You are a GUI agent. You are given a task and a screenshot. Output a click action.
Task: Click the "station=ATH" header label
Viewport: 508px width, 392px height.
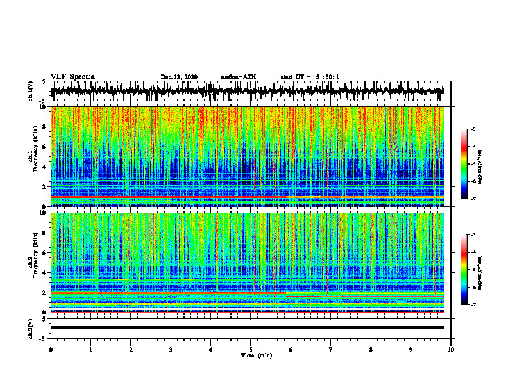pyautogui.click(x=238, y=77)
